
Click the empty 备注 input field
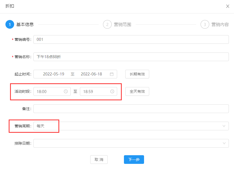coord(131,109)
